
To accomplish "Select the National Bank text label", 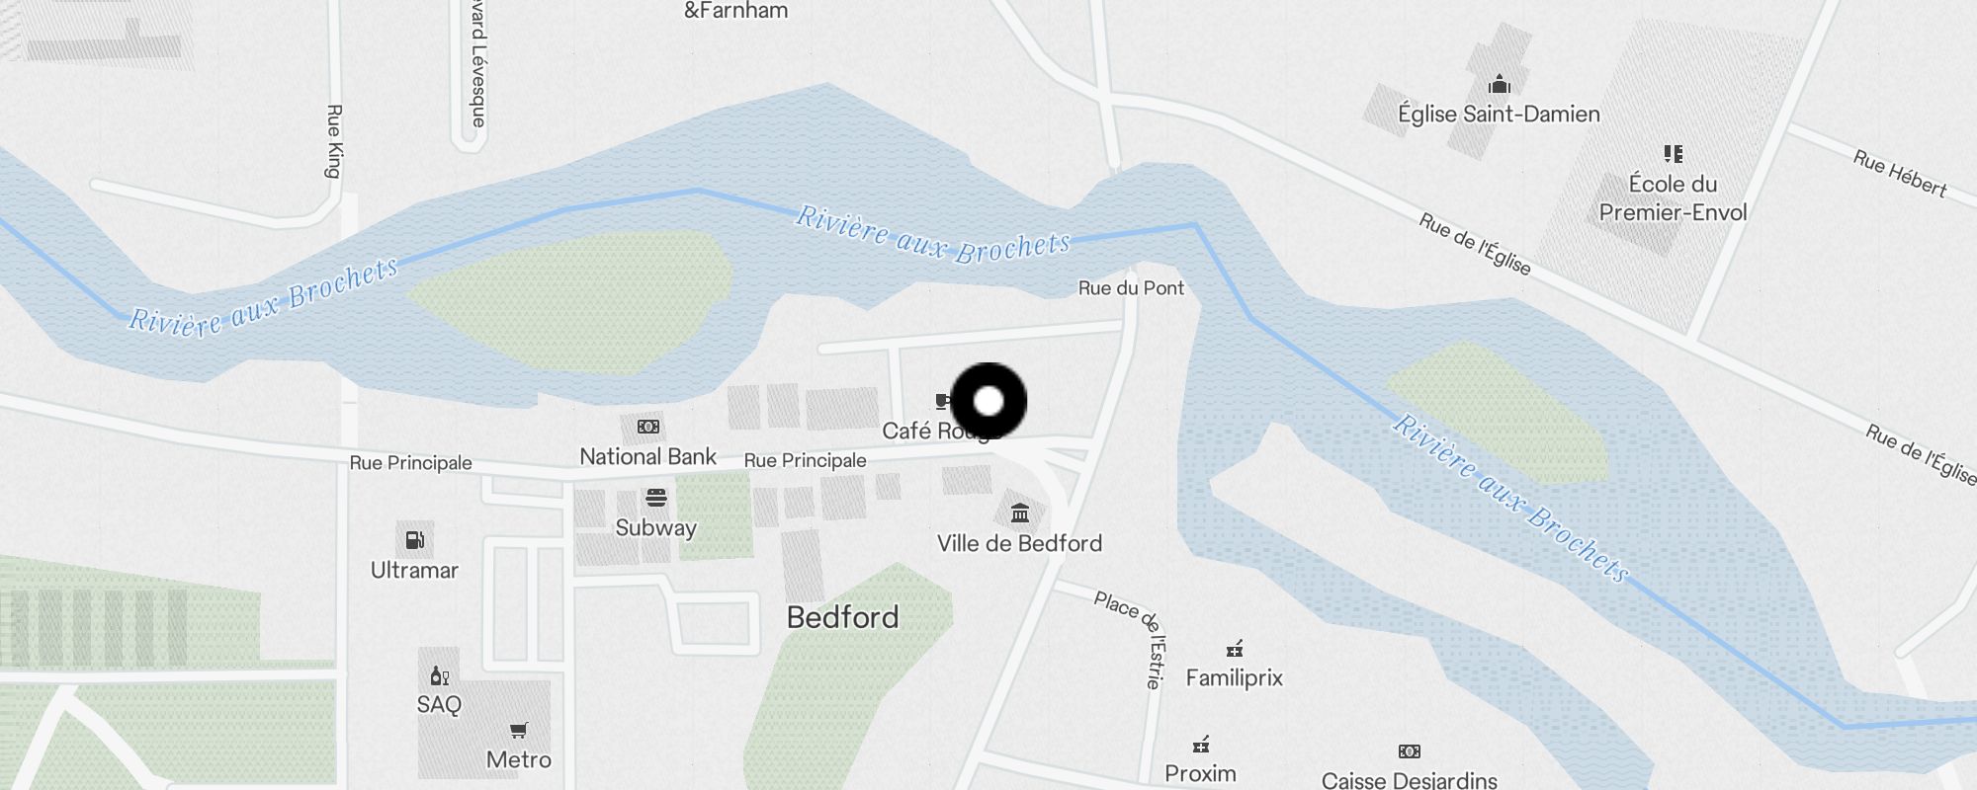I will 648,456.
